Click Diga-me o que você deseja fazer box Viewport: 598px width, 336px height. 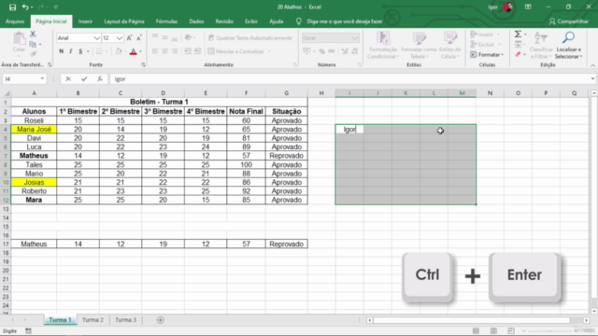pos(345,21)
